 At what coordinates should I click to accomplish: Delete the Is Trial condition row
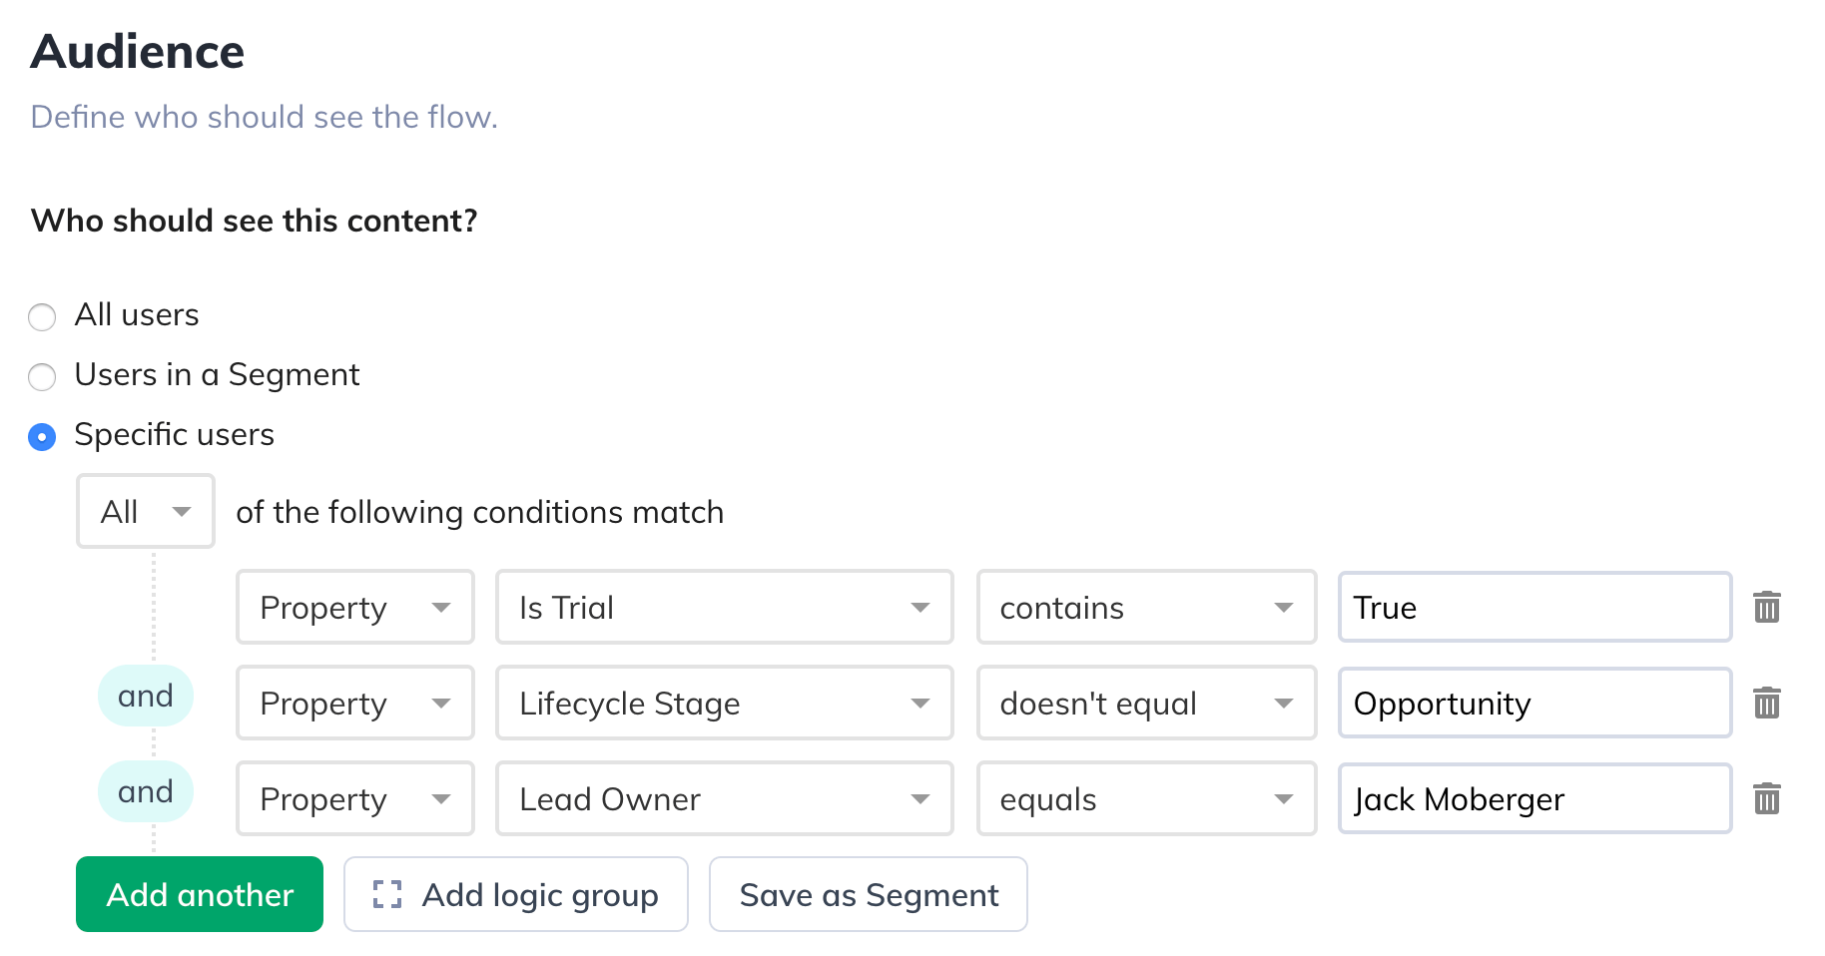tap(1766, 607)
